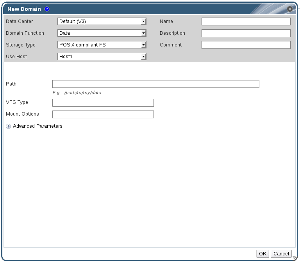Viewport: 300px width, 264px height.
Task: Focus the Name text field
Action: coord(246,21)
